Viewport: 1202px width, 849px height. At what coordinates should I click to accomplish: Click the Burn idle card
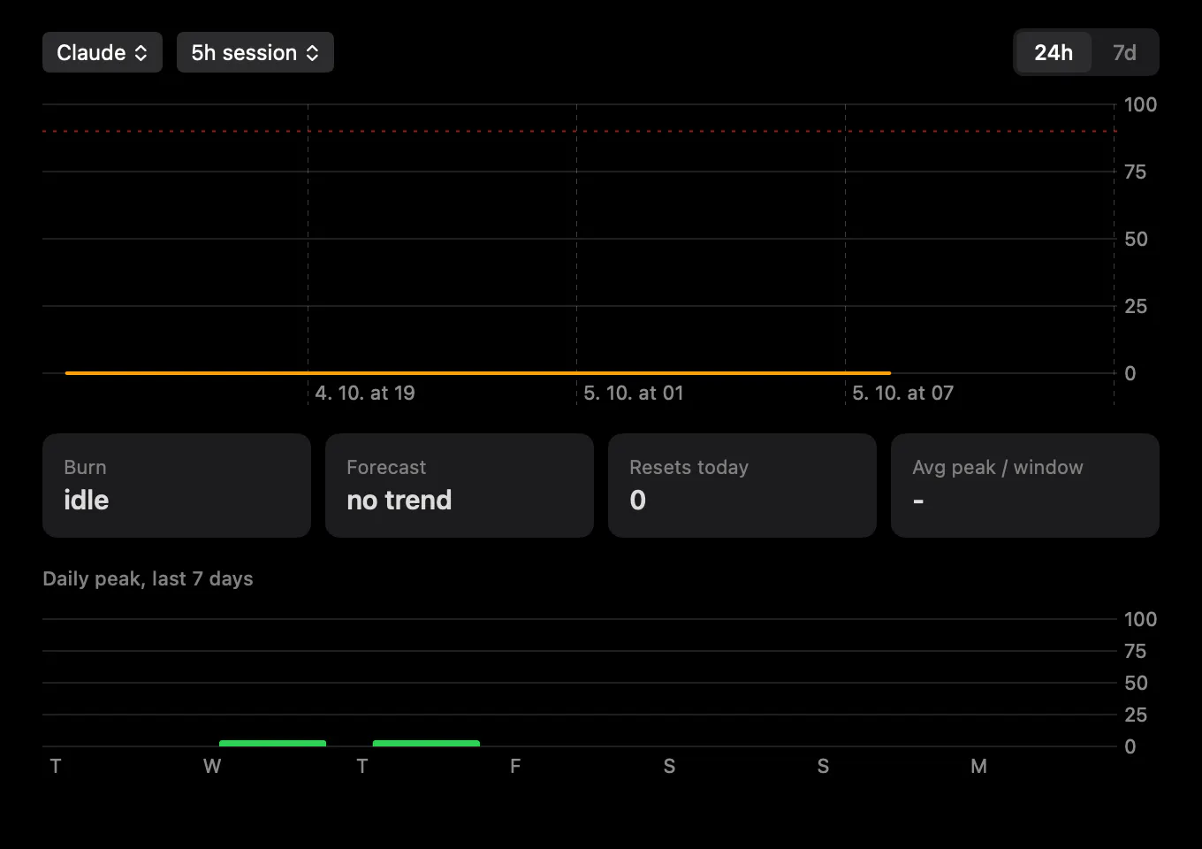point(177,486)
